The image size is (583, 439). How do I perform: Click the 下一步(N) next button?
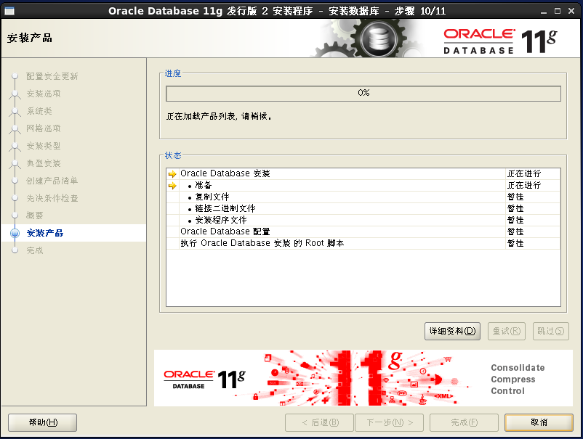[390, 422]
